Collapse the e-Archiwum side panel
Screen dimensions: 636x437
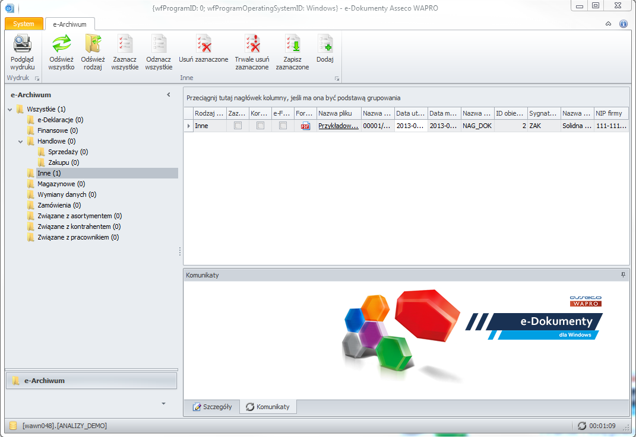[169, 95]
